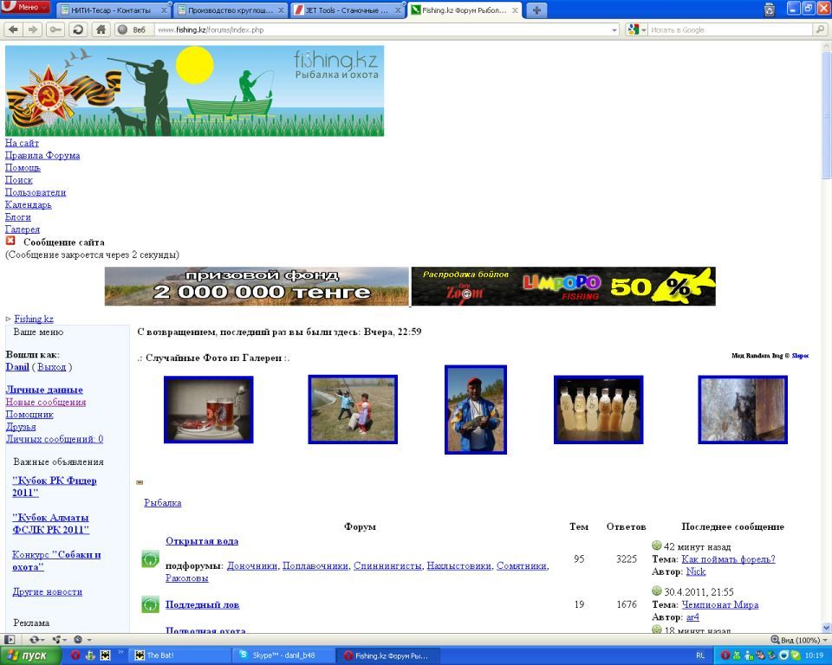The height and width of the screenshot is (665, 832).
Task: Open the Чемпионат Мира topic
Action: tap(719, 604)
